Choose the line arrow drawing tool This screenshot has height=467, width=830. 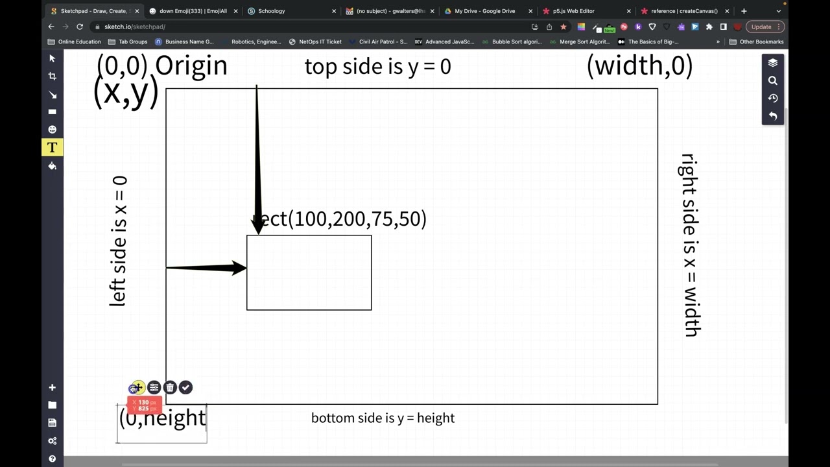[53, 95]
